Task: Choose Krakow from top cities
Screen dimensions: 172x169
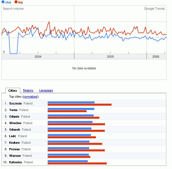Action: tap(14, 143)
